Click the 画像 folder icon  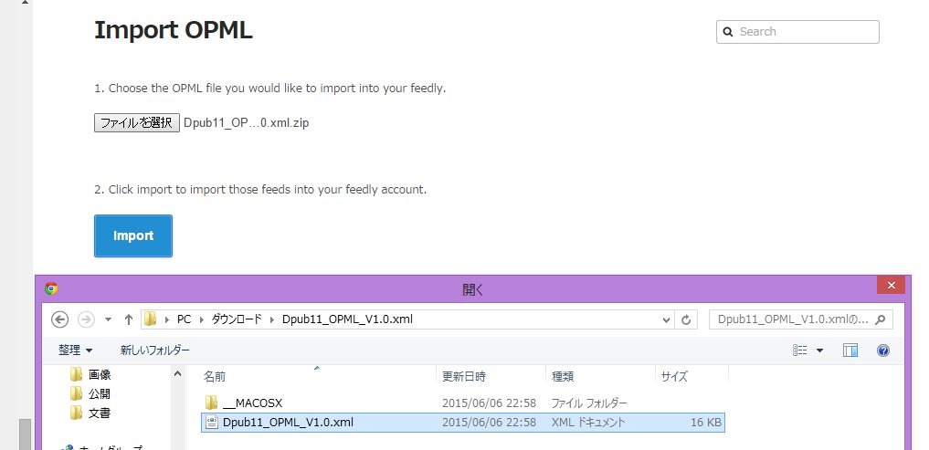(x=76, y=375)
